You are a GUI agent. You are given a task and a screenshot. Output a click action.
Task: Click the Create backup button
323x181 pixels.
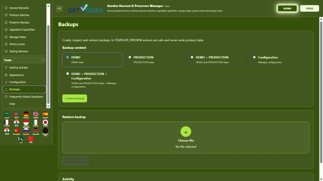pyautogui.click(x=75, y=98)
